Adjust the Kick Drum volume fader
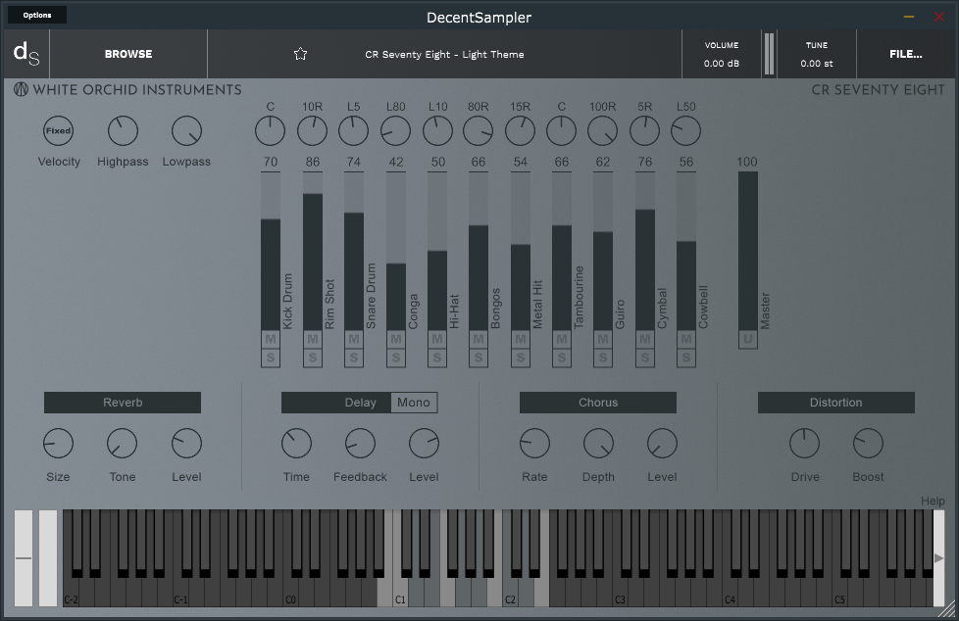The height and width of the screenshot is (621, 959). [x=271, y=251]
